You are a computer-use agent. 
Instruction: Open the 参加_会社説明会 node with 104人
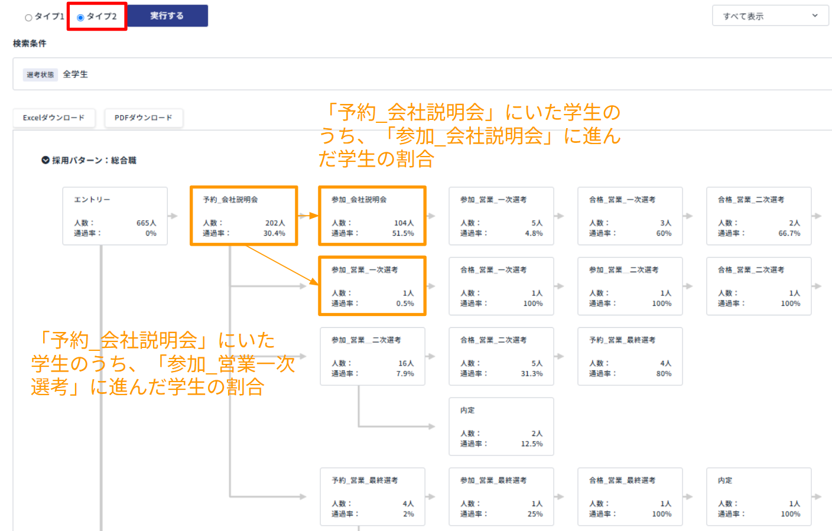(372, 216)
